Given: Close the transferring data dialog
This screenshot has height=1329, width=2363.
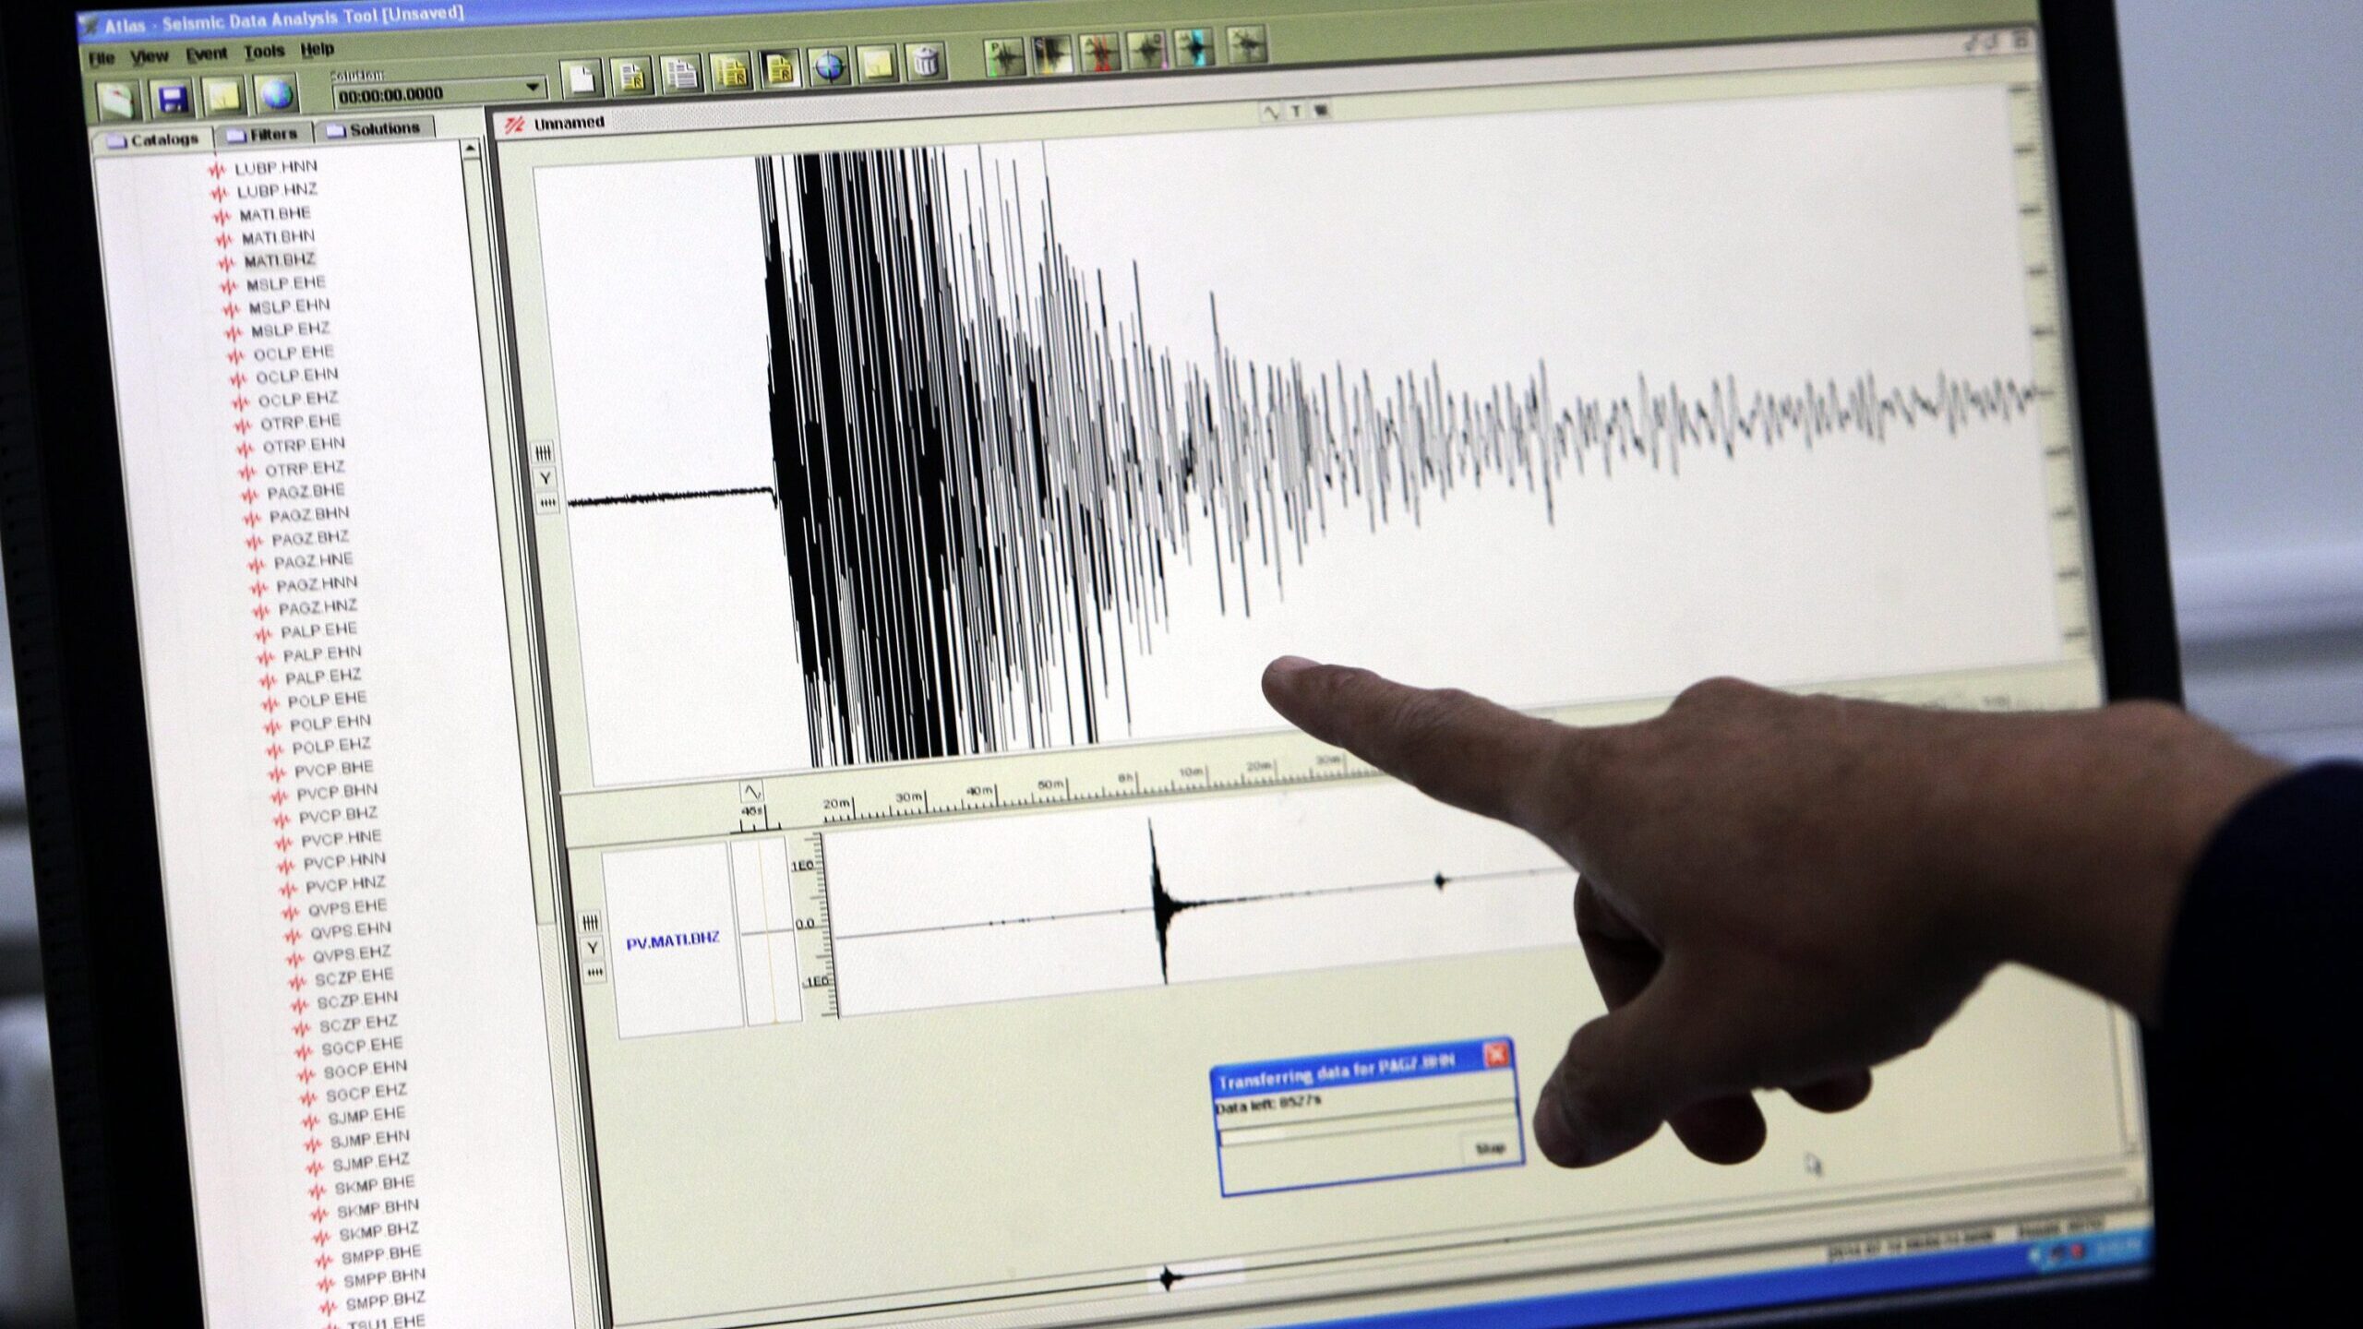Looking at the screenshot, I should pyautogui.click(x=1496, y=1055).
